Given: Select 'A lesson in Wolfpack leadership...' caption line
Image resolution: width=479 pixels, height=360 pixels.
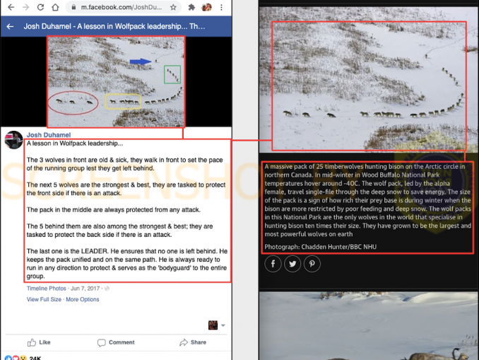Looking at the screenshot, I should (x=75, y=144).
